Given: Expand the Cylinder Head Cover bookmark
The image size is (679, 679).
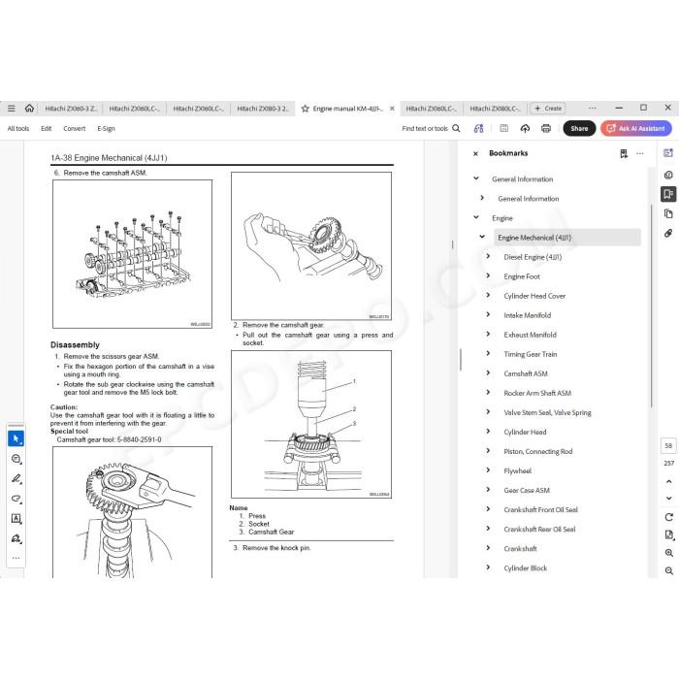Looking at the screenshot, I should tap(488, 295).
